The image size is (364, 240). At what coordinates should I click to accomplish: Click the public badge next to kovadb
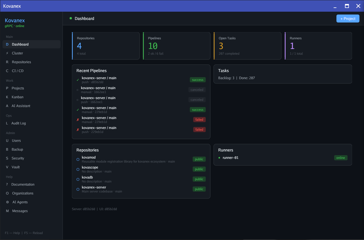(x=199, y=179)
